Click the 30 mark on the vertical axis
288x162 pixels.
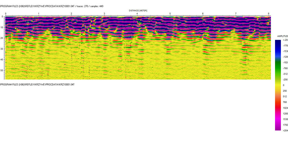coord(2,49)
